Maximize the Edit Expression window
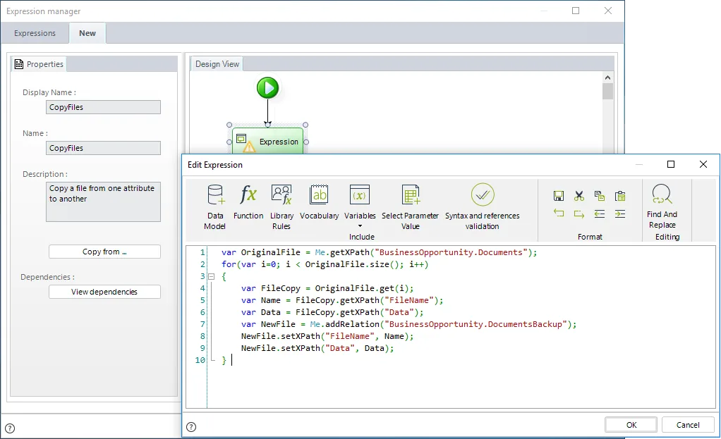This screenshot has width=721, height=439. 671,164
